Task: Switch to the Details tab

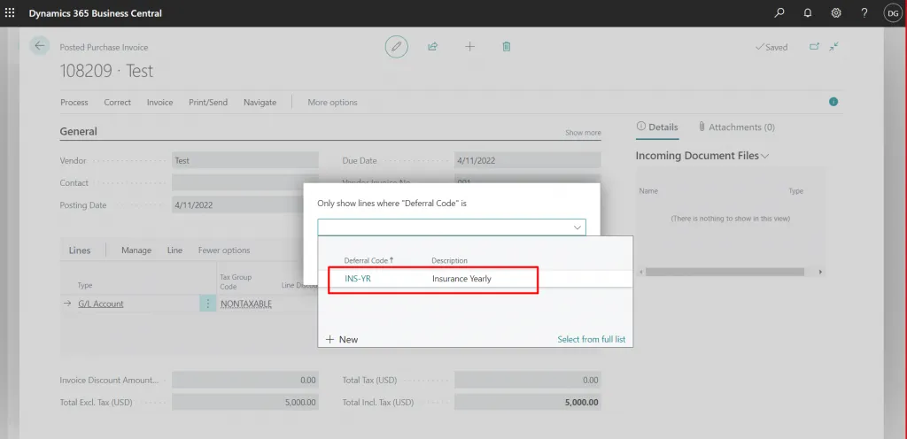Action: pyautogui.click(x=657, y=127)
